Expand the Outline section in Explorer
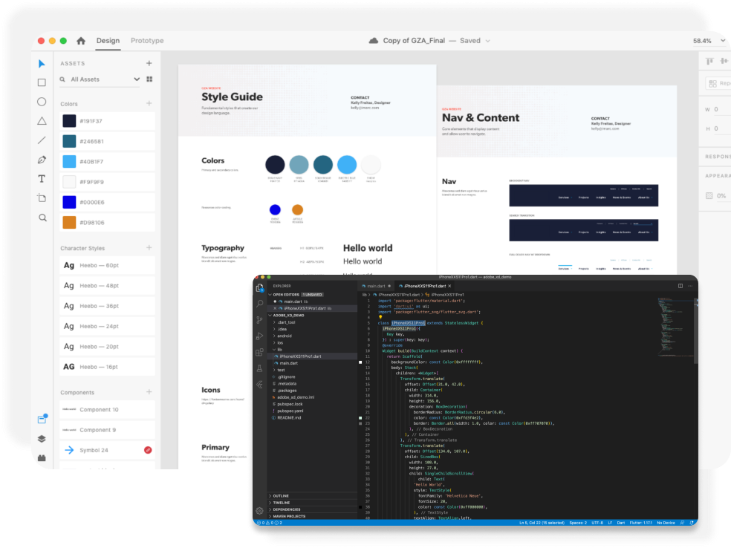The height and width of the screenshot is (548, 731). (x=281, y=495)
